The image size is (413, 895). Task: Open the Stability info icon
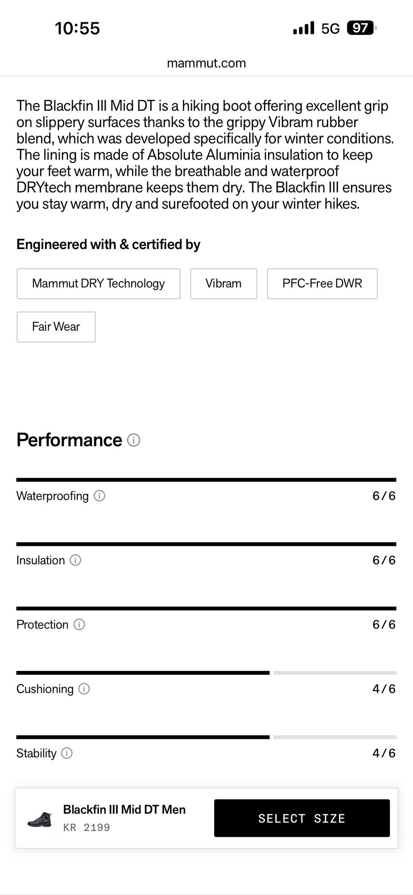[x=67, y=753]
